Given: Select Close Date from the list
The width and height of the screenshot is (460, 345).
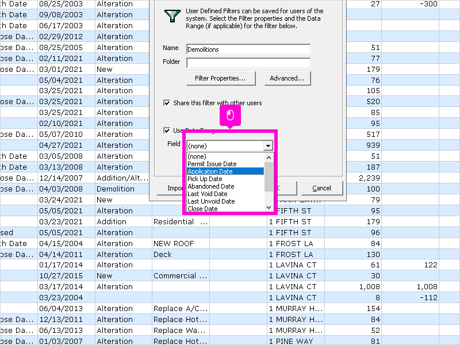Looking at the screenshot, I should click(x=225, y=209).
